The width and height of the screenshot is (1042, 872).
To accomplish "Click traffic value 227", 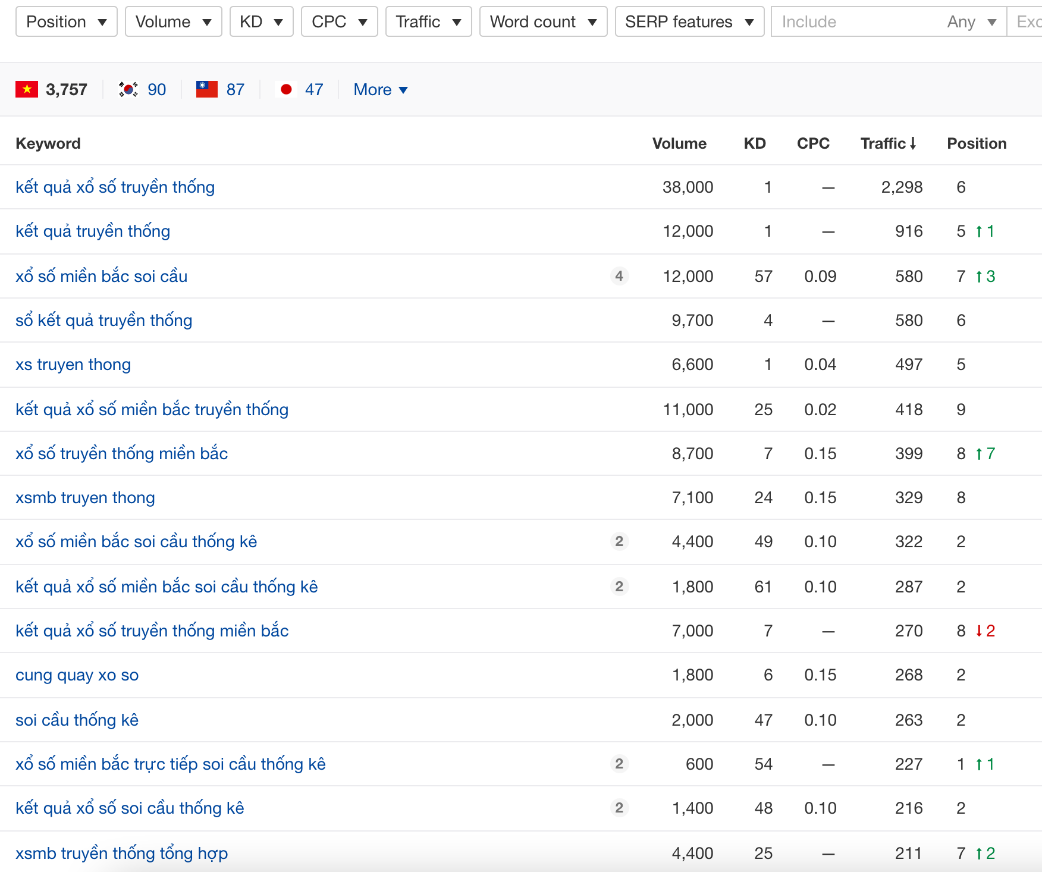I will [x=909, y=764].
